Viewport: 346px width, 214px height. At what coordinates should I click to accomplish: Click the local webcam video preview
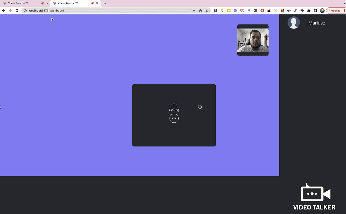(x=253, y=40)
